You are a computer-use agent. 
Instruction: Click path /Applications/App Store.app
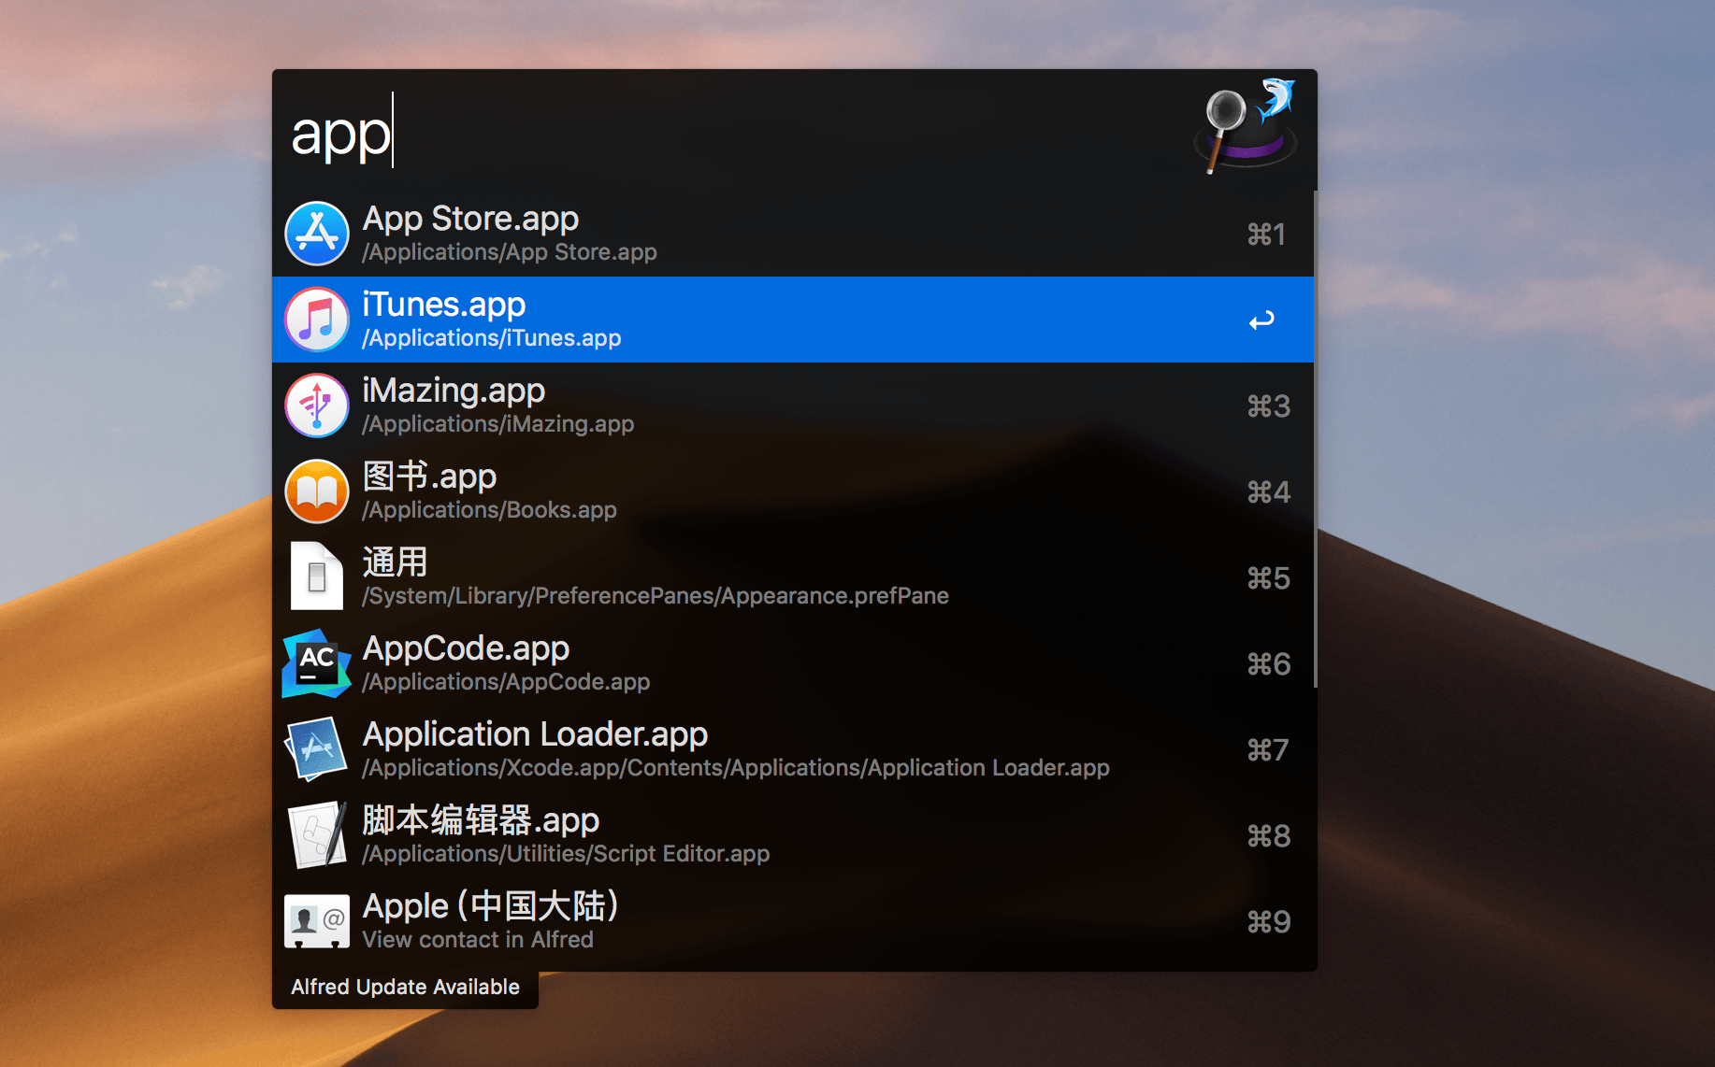(510, 252)
